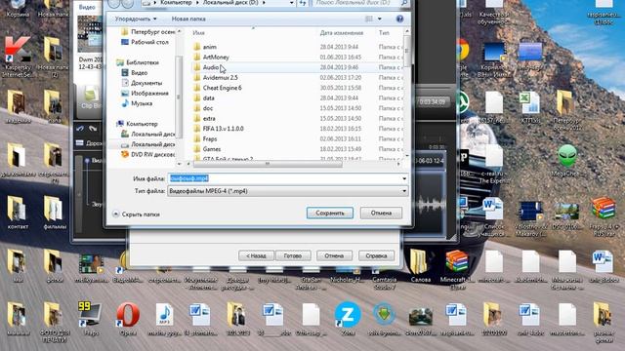The width and height of the screenshot is (625, 351).
Task: Open the Games folder
Action: [x=212, y=149]
